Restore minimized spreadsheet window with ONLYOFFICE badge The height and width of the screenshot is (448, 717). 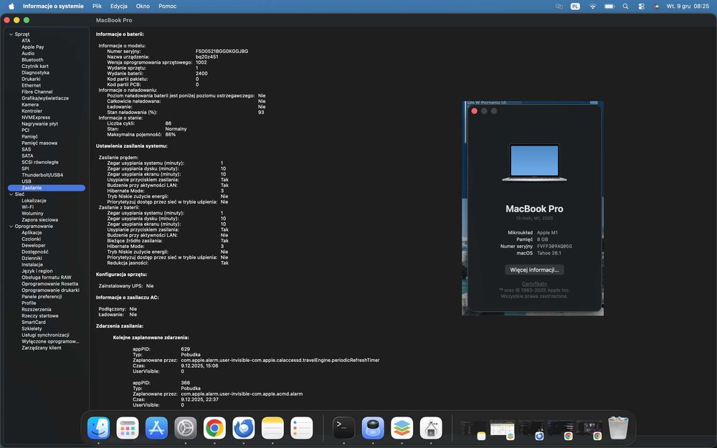(x=502, y=429)
